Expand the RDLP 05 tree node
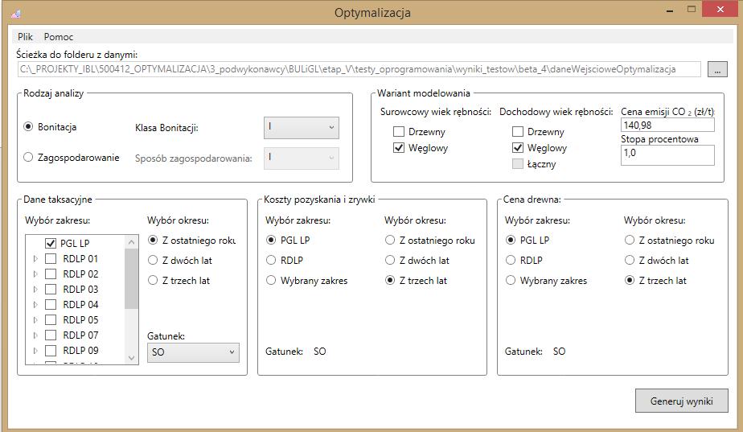 tap(35, 320)
